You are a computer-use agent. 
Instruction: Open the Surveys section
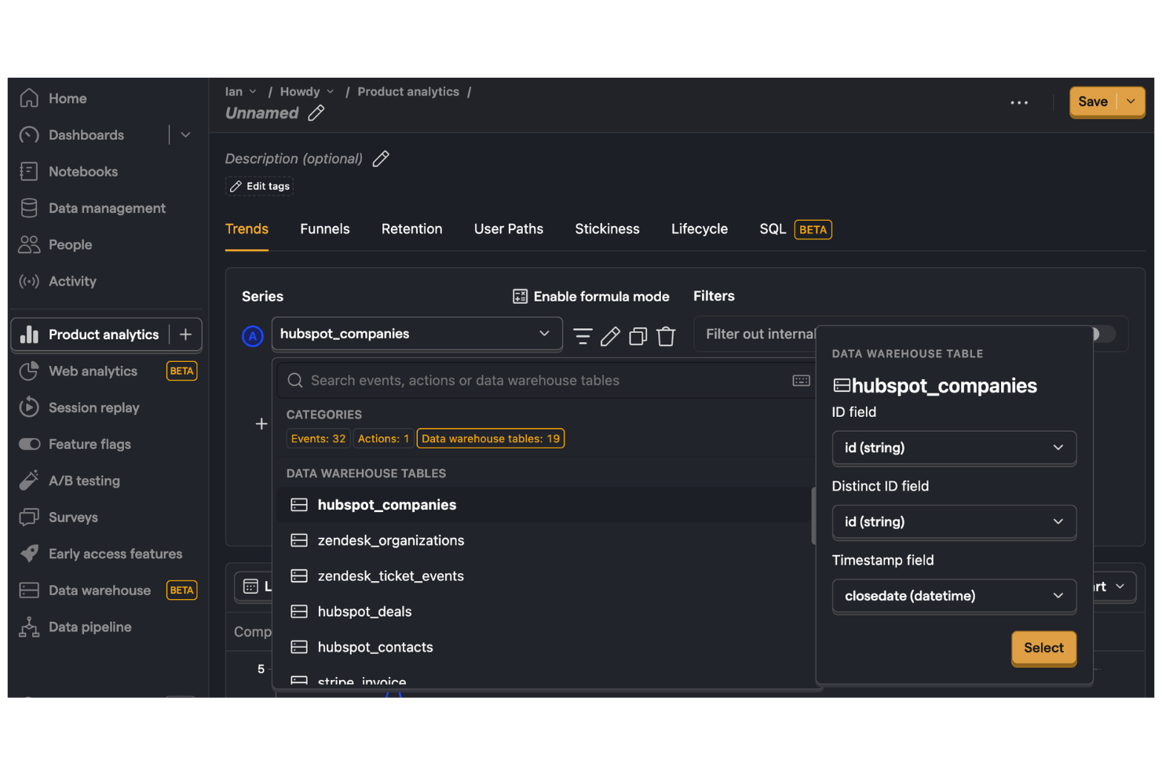click(73, 517)
